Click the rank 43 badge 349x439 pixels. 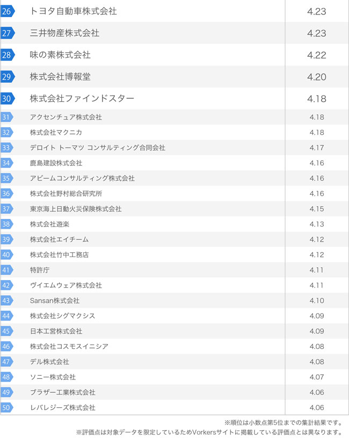7,301
